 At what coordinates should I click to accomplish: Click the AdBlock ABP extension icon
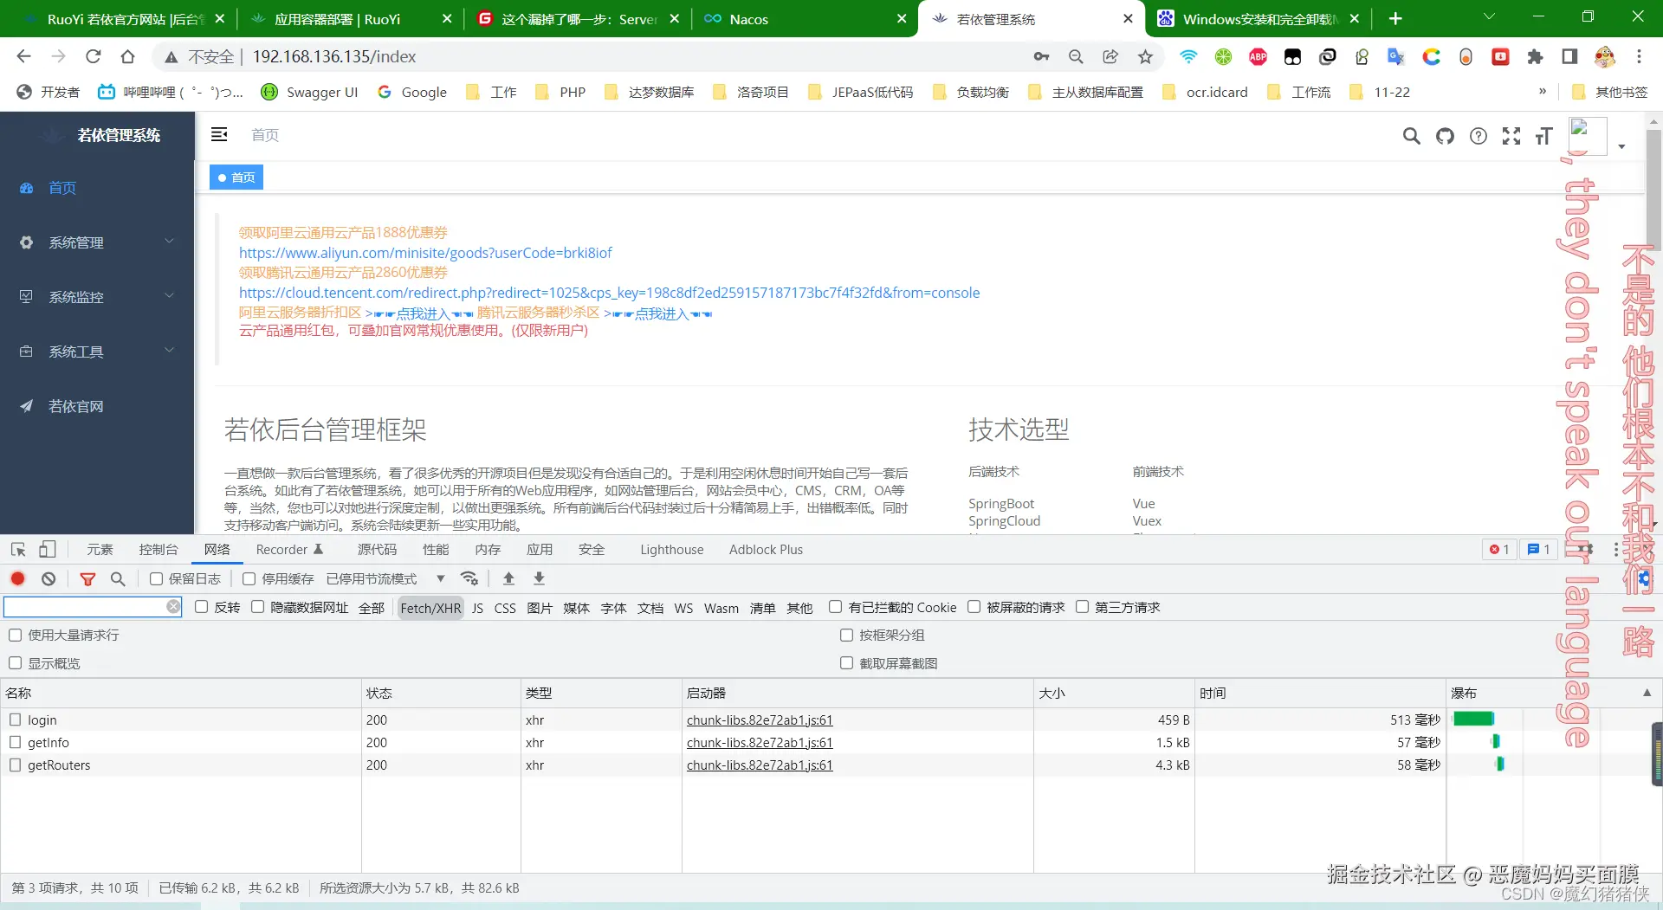[x=1258, y=56]
